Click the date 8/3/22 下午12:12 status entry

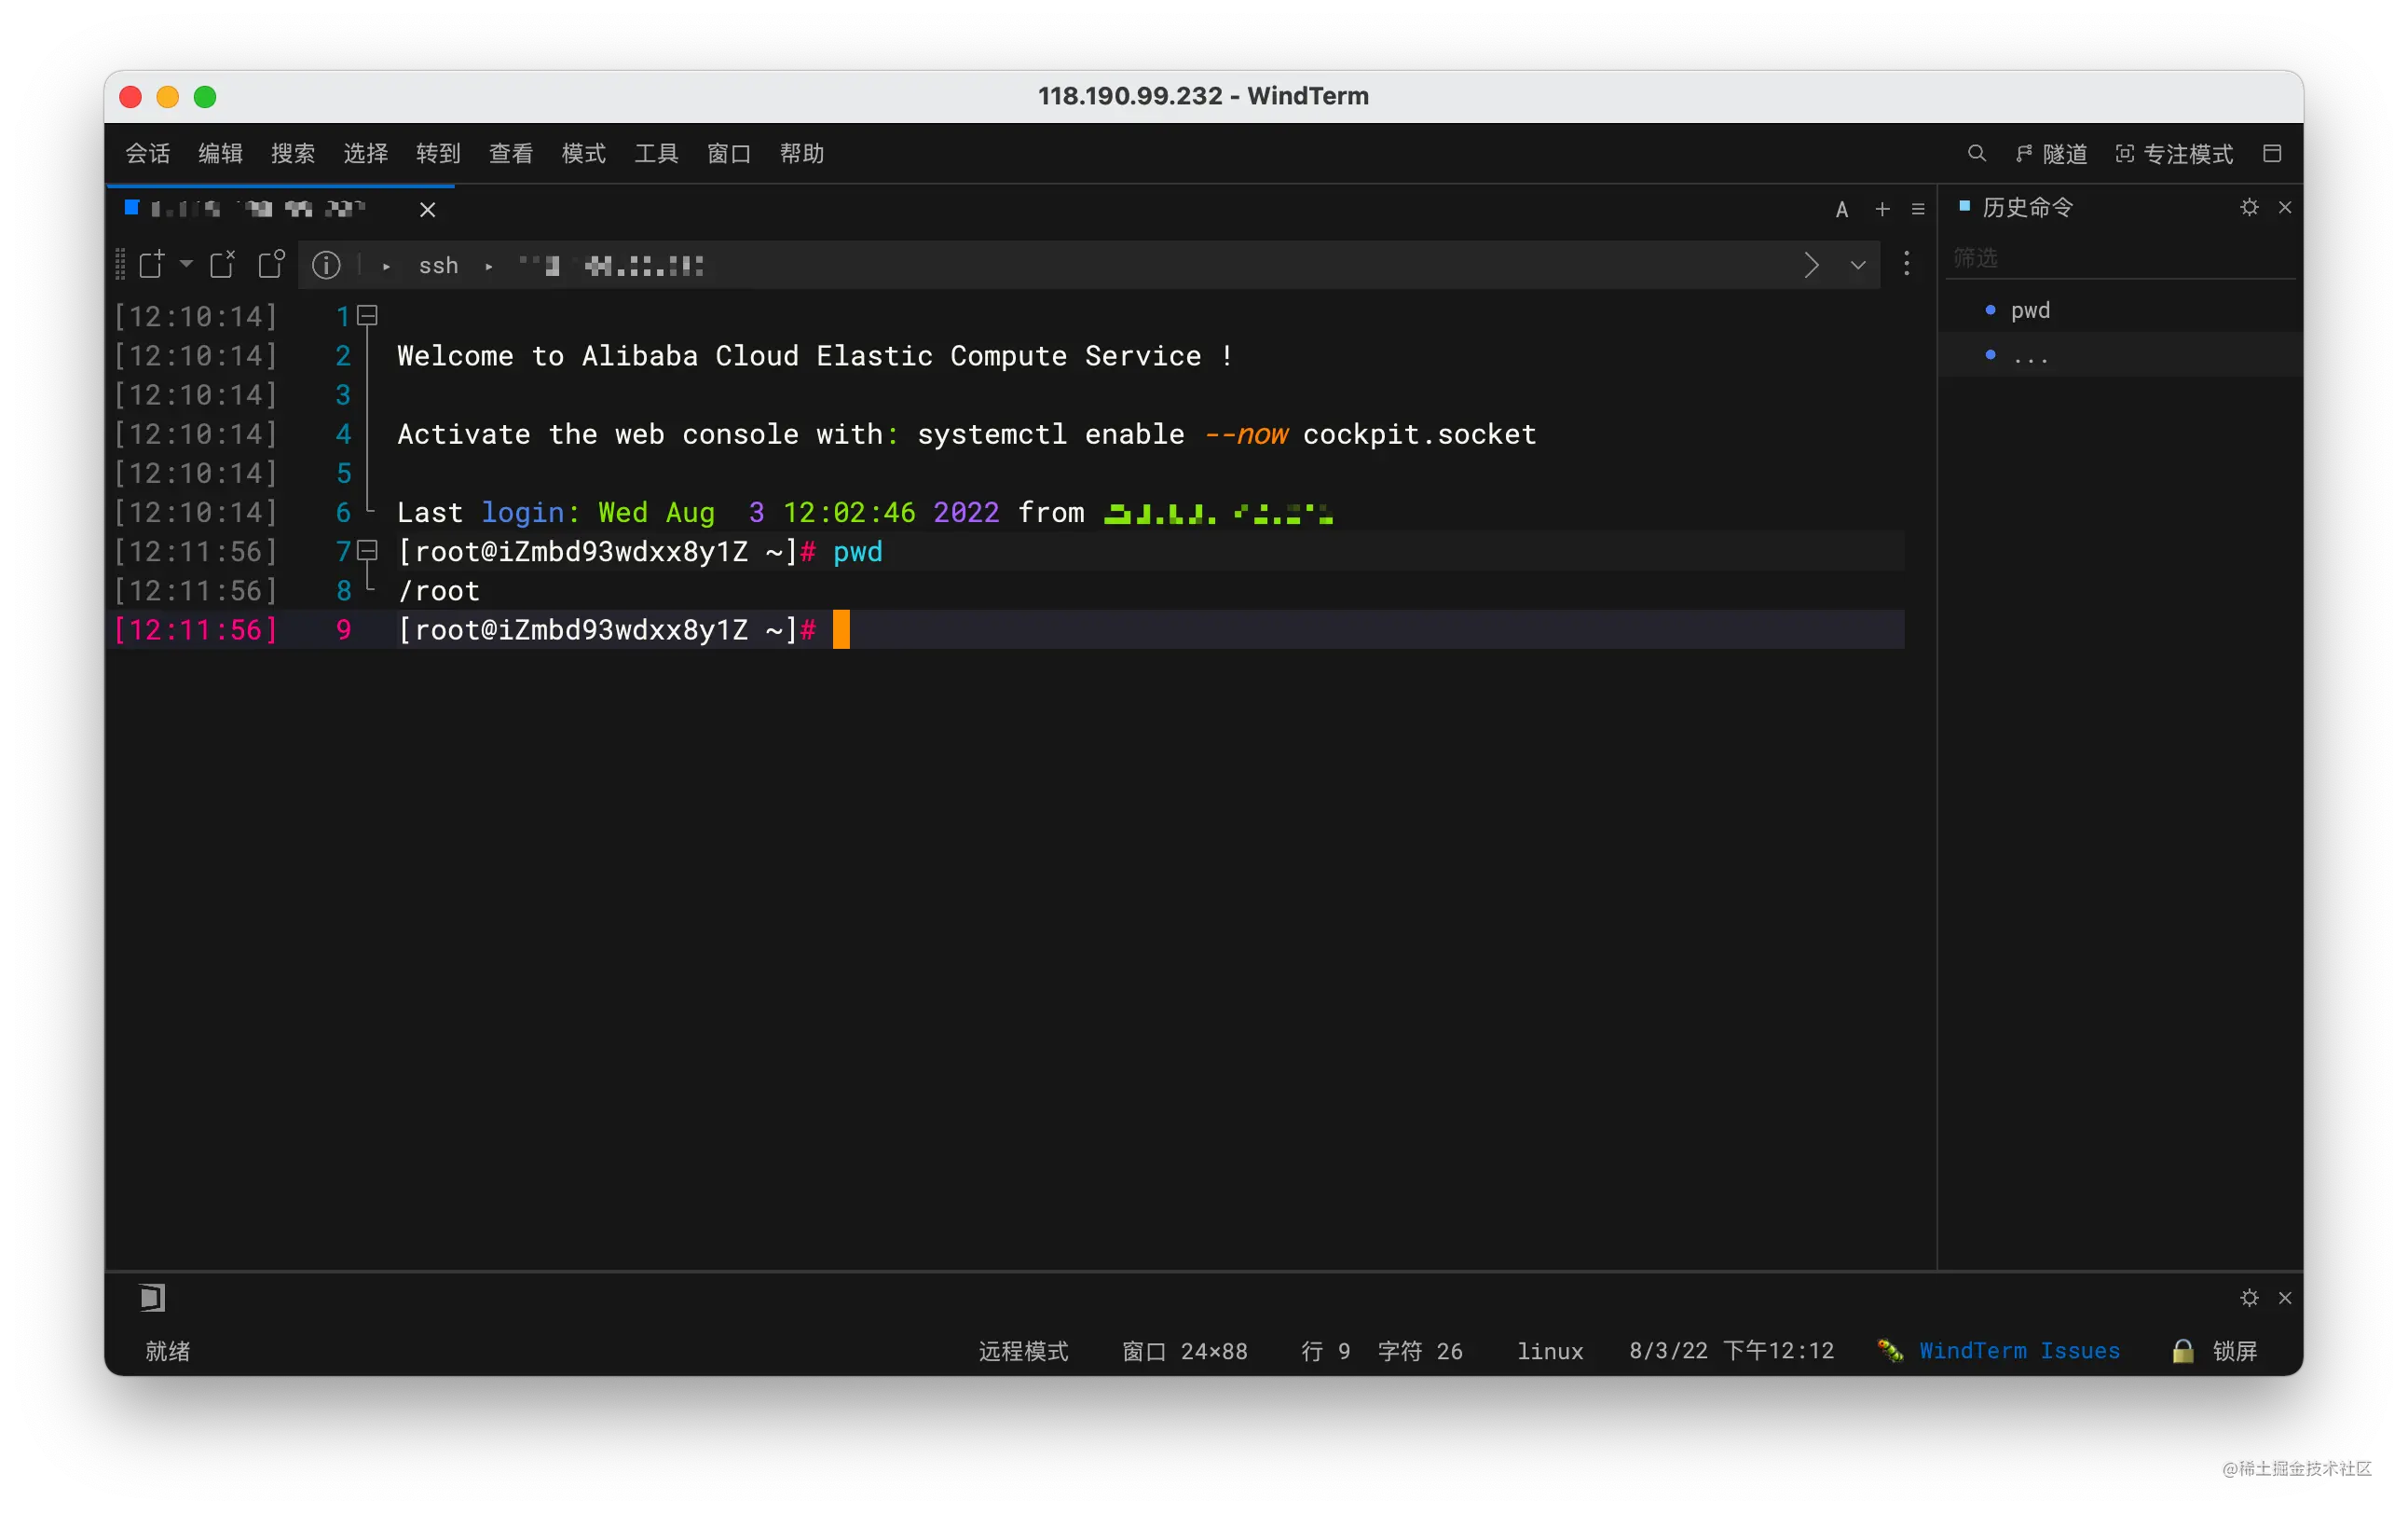point(1731,1351)
